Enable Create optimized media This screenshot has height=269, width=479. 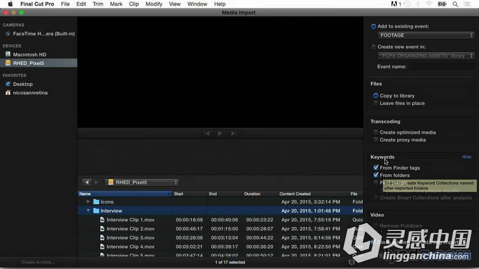coord(376,132)
